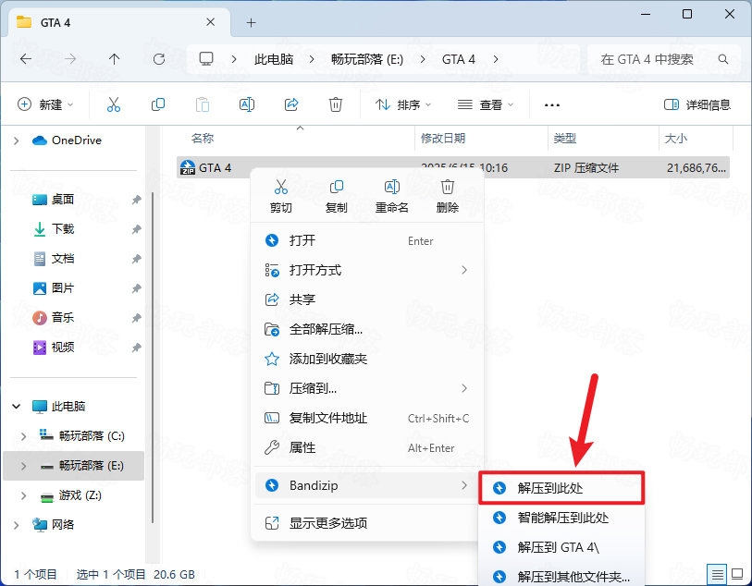
Task: Open the 打开方式 submenu
Action: [x=367, y=270]
